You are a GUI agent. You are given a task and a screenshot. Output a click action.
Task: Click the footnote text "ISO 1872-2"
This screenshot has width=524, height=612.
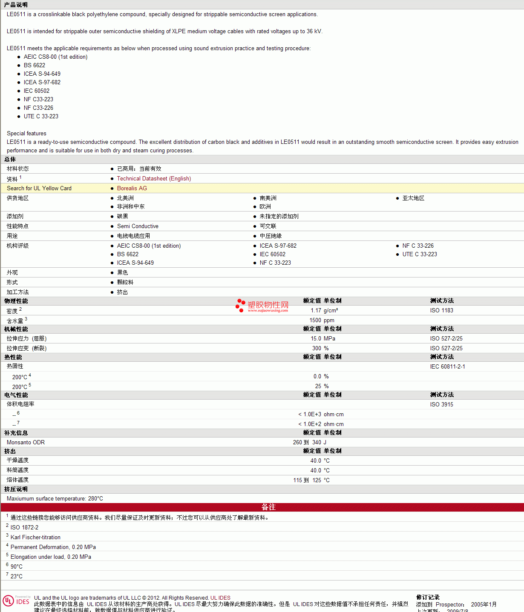(24, 528)
